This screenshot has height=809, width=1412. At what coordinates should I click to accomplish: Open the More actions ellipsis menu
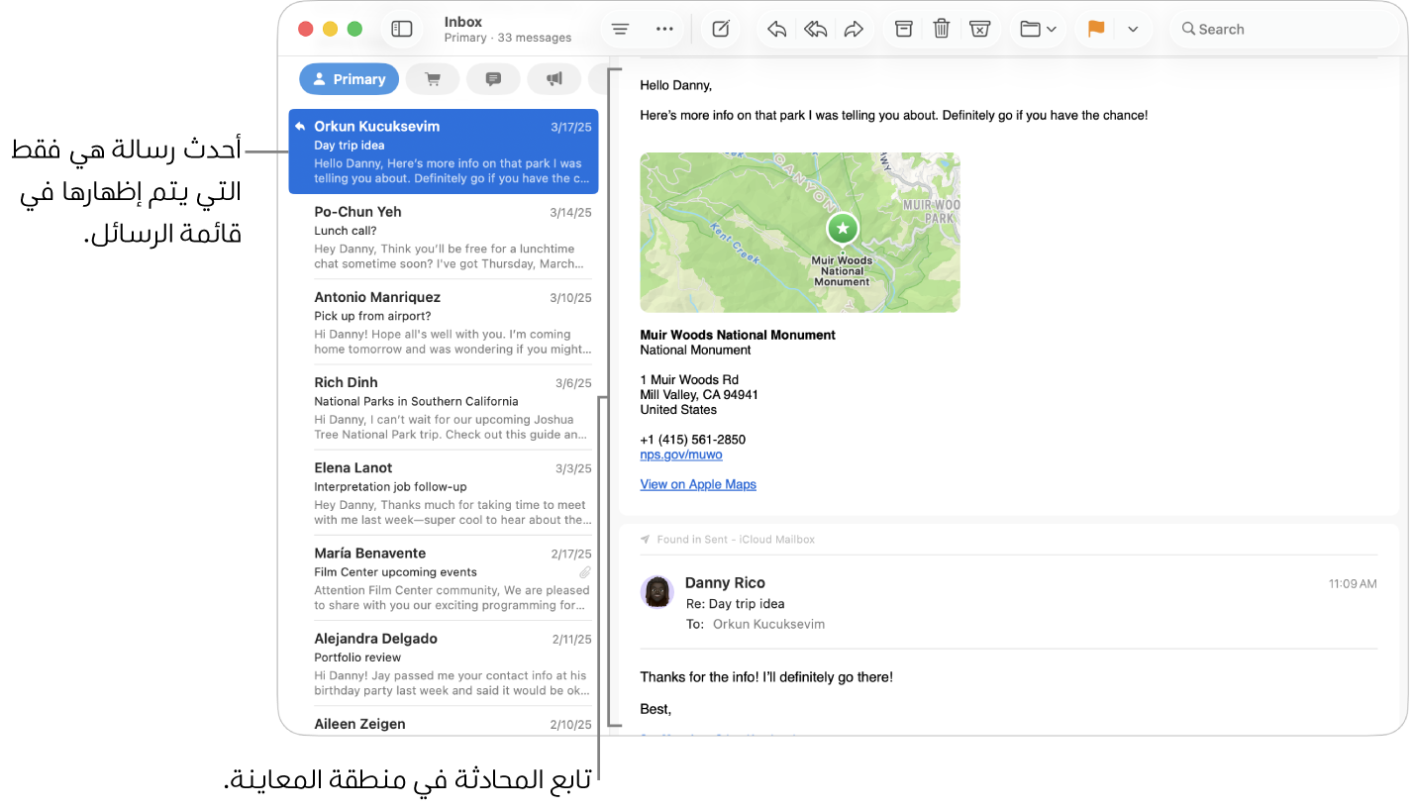pos(665,30)
